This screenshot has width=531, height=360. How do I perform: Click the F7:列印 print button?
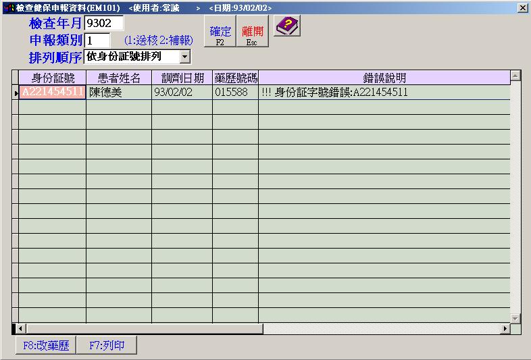coord(106,346)
